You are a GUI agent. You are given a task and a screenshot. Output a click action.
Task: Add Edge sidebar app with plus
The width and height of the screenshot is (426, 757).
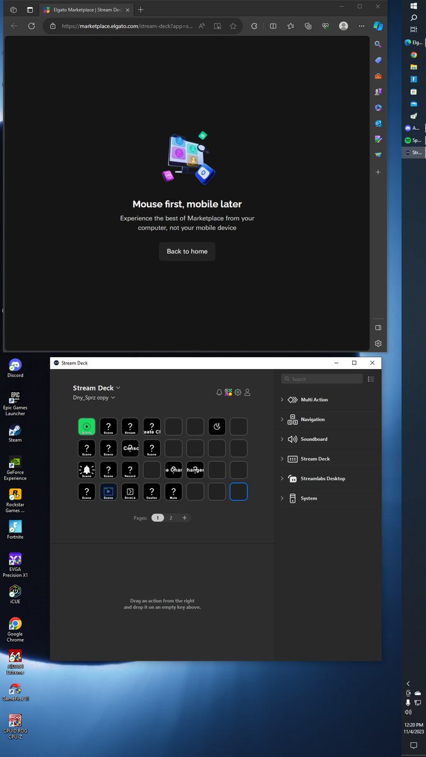pyautogui.click(x=378, y=172)
